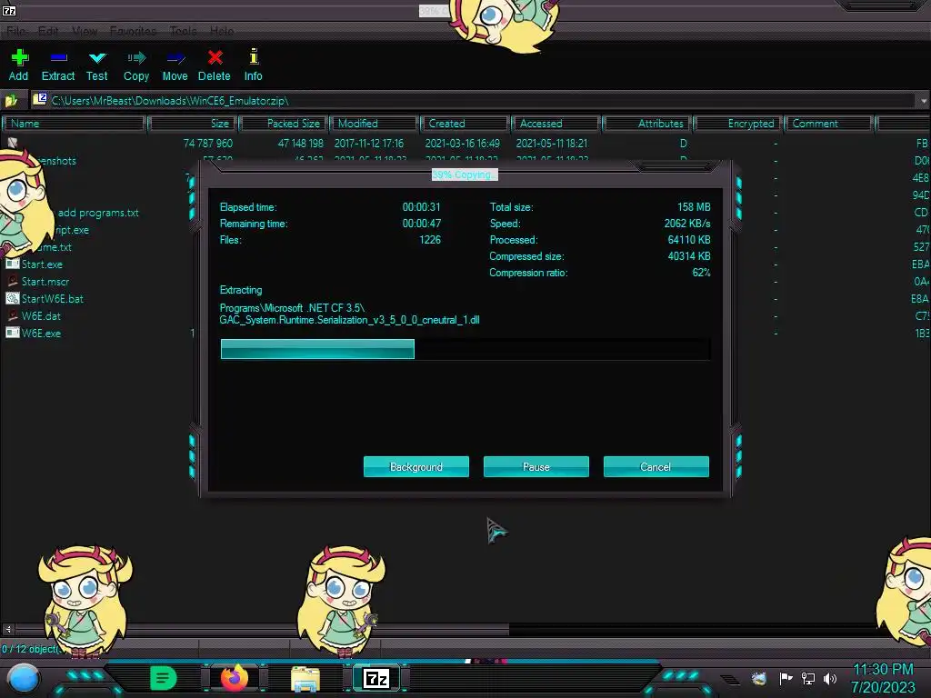Click the StartW6E.bat file icon
The width and height of the screenshot is (931, 698).
(x=13, y=298)
